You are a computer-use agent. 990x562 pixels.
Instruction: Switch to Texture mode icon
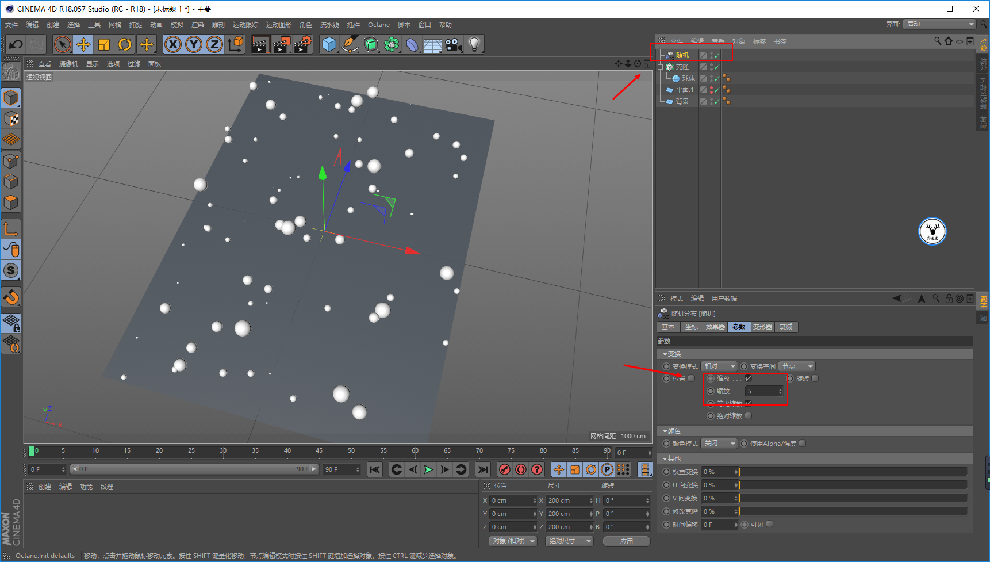pos(11,119)
